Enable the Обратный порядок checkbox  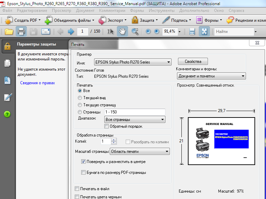pyautogui.click(x=107, y=126)
